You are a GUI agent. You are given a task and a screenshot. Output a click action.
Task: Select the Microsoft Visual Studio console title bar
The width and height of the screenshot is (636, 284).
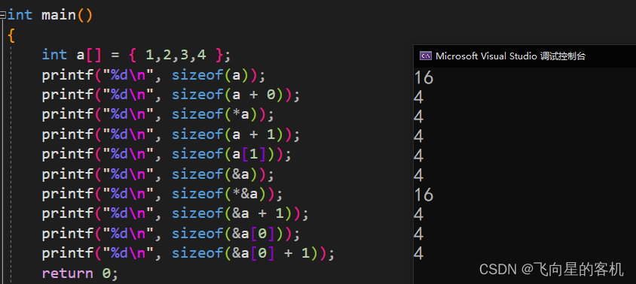pos(524,56)
